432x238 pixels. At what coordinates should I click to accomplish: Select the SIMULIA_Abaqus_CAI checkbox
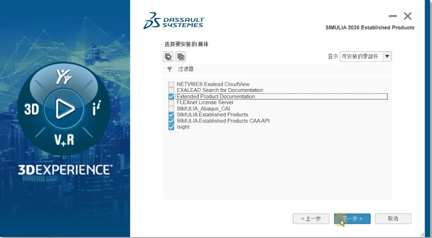[x=171, y=109]
